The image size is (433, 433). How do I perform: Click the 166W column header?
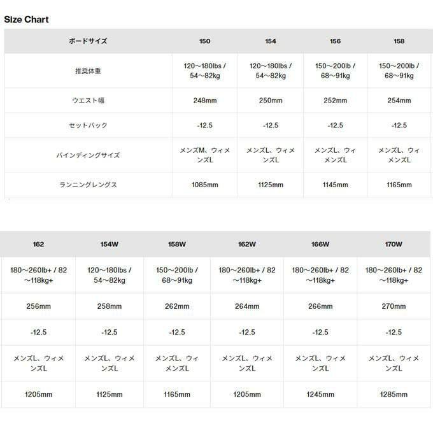tap(320, 244)
